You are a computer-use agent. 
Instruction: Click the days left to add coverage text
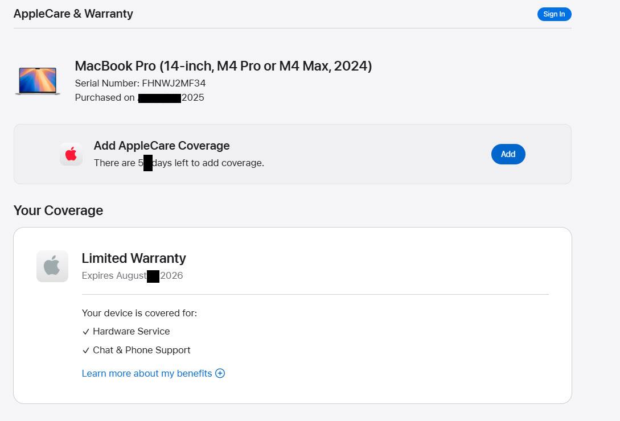pos(179,163)
